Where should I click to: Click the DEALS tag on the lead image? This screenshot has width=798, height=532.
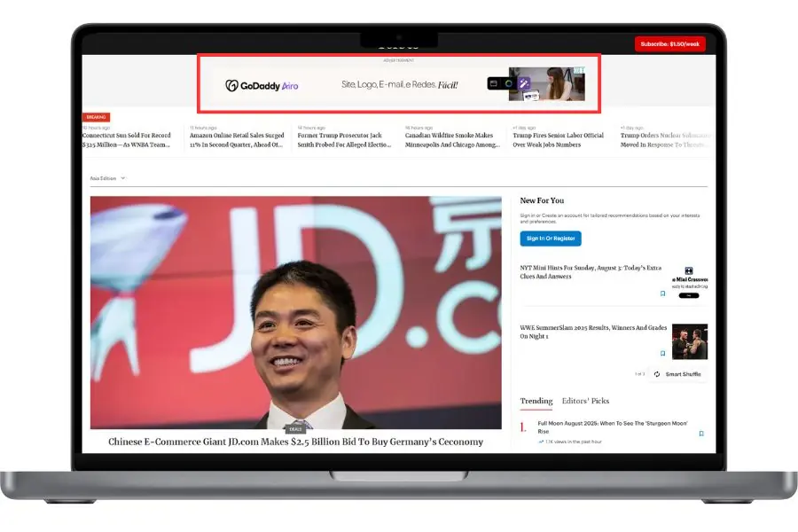point(295,428)
